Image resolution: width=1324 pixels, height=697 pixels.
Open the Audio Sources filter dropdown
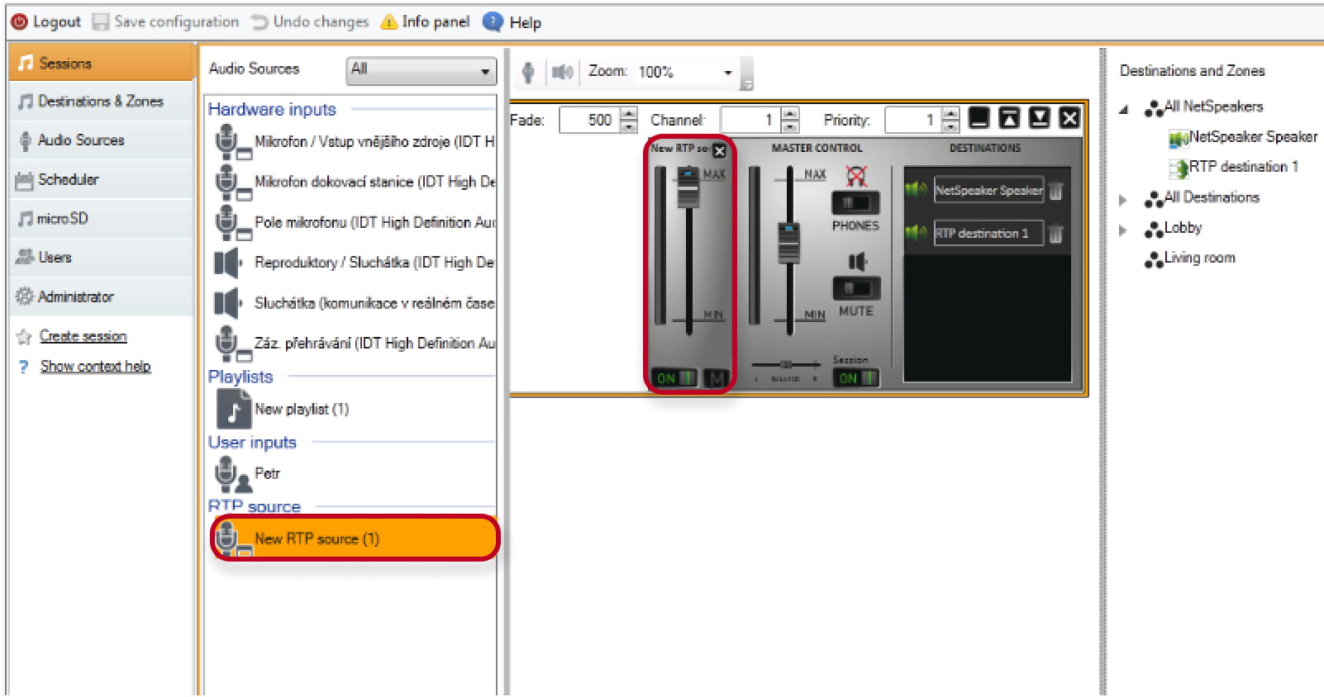coord(421,71)
